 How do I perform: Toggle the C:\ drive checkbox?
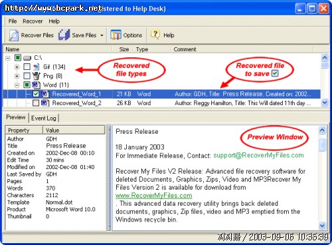tap(18, 58)
